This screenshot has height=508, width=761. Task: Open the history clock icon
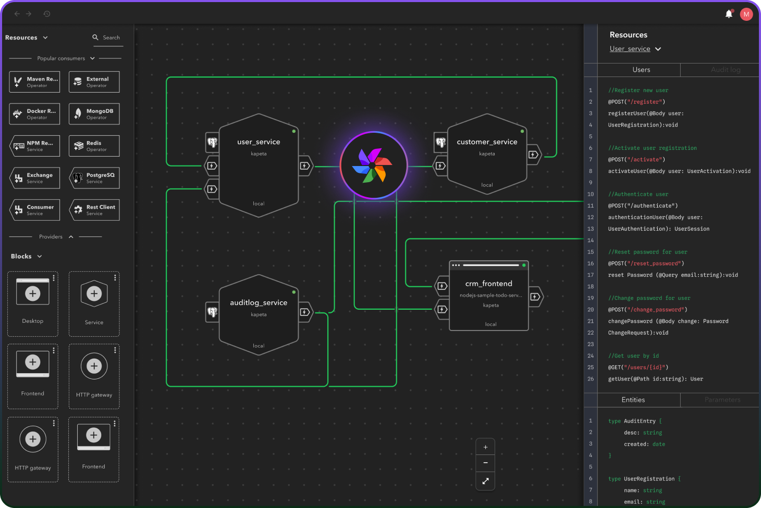pyautogui.click(x=47, y=14)
